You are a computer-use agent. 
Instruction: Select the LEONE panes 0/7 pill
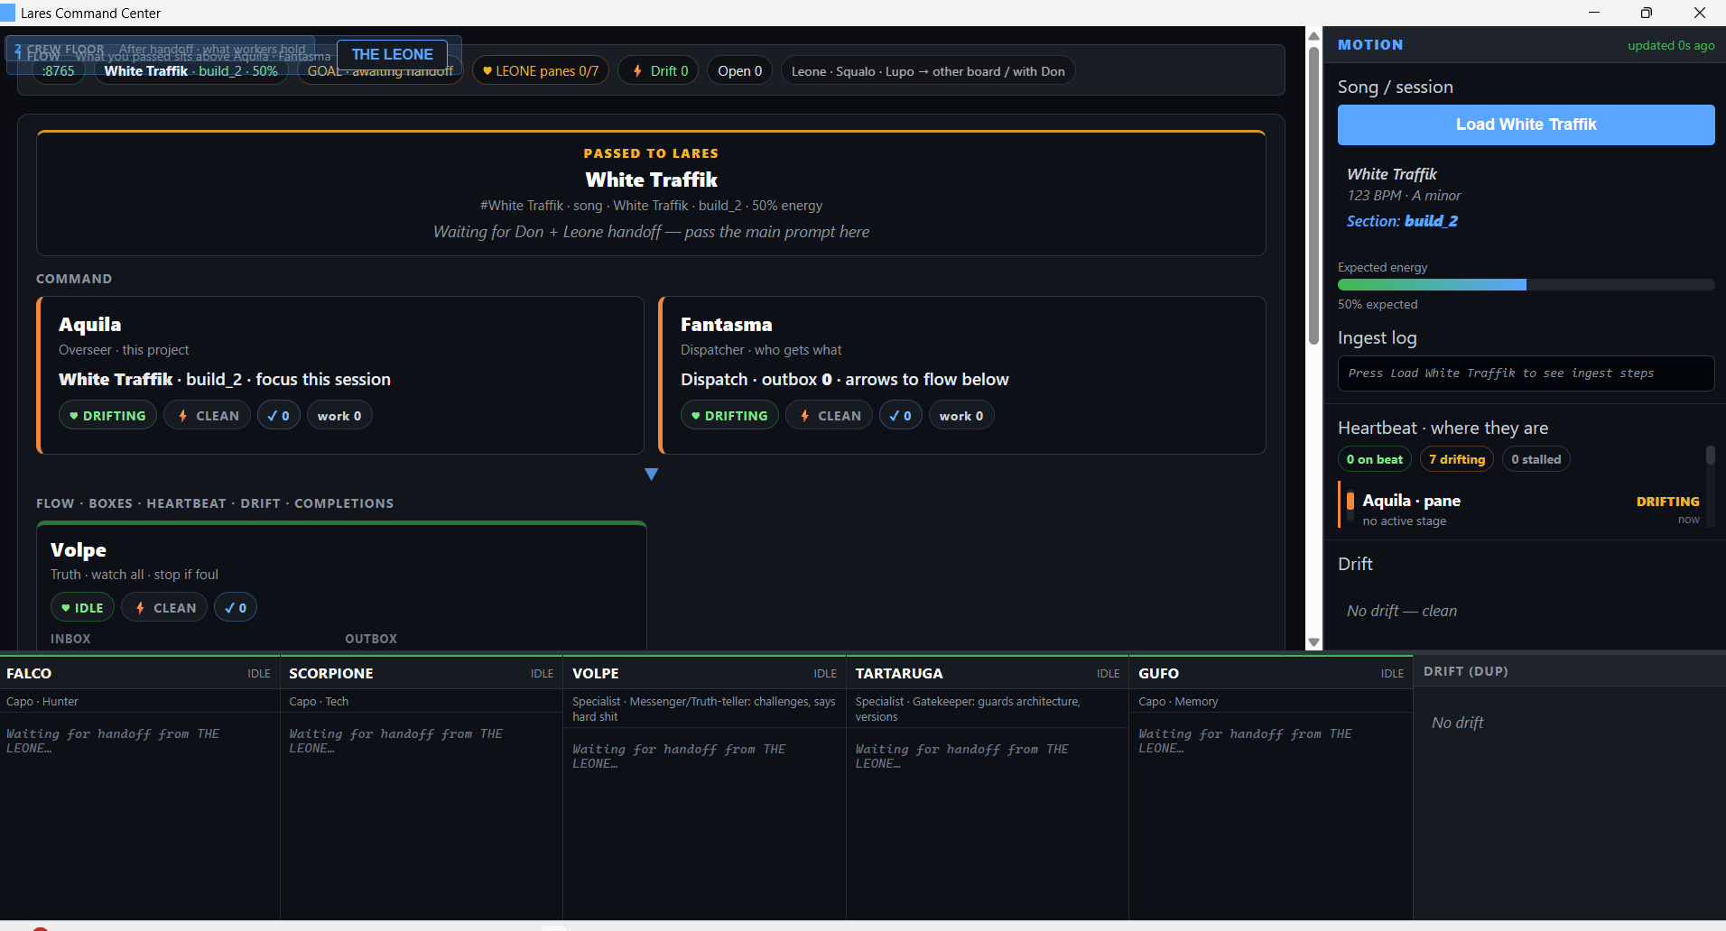[541, 71]
